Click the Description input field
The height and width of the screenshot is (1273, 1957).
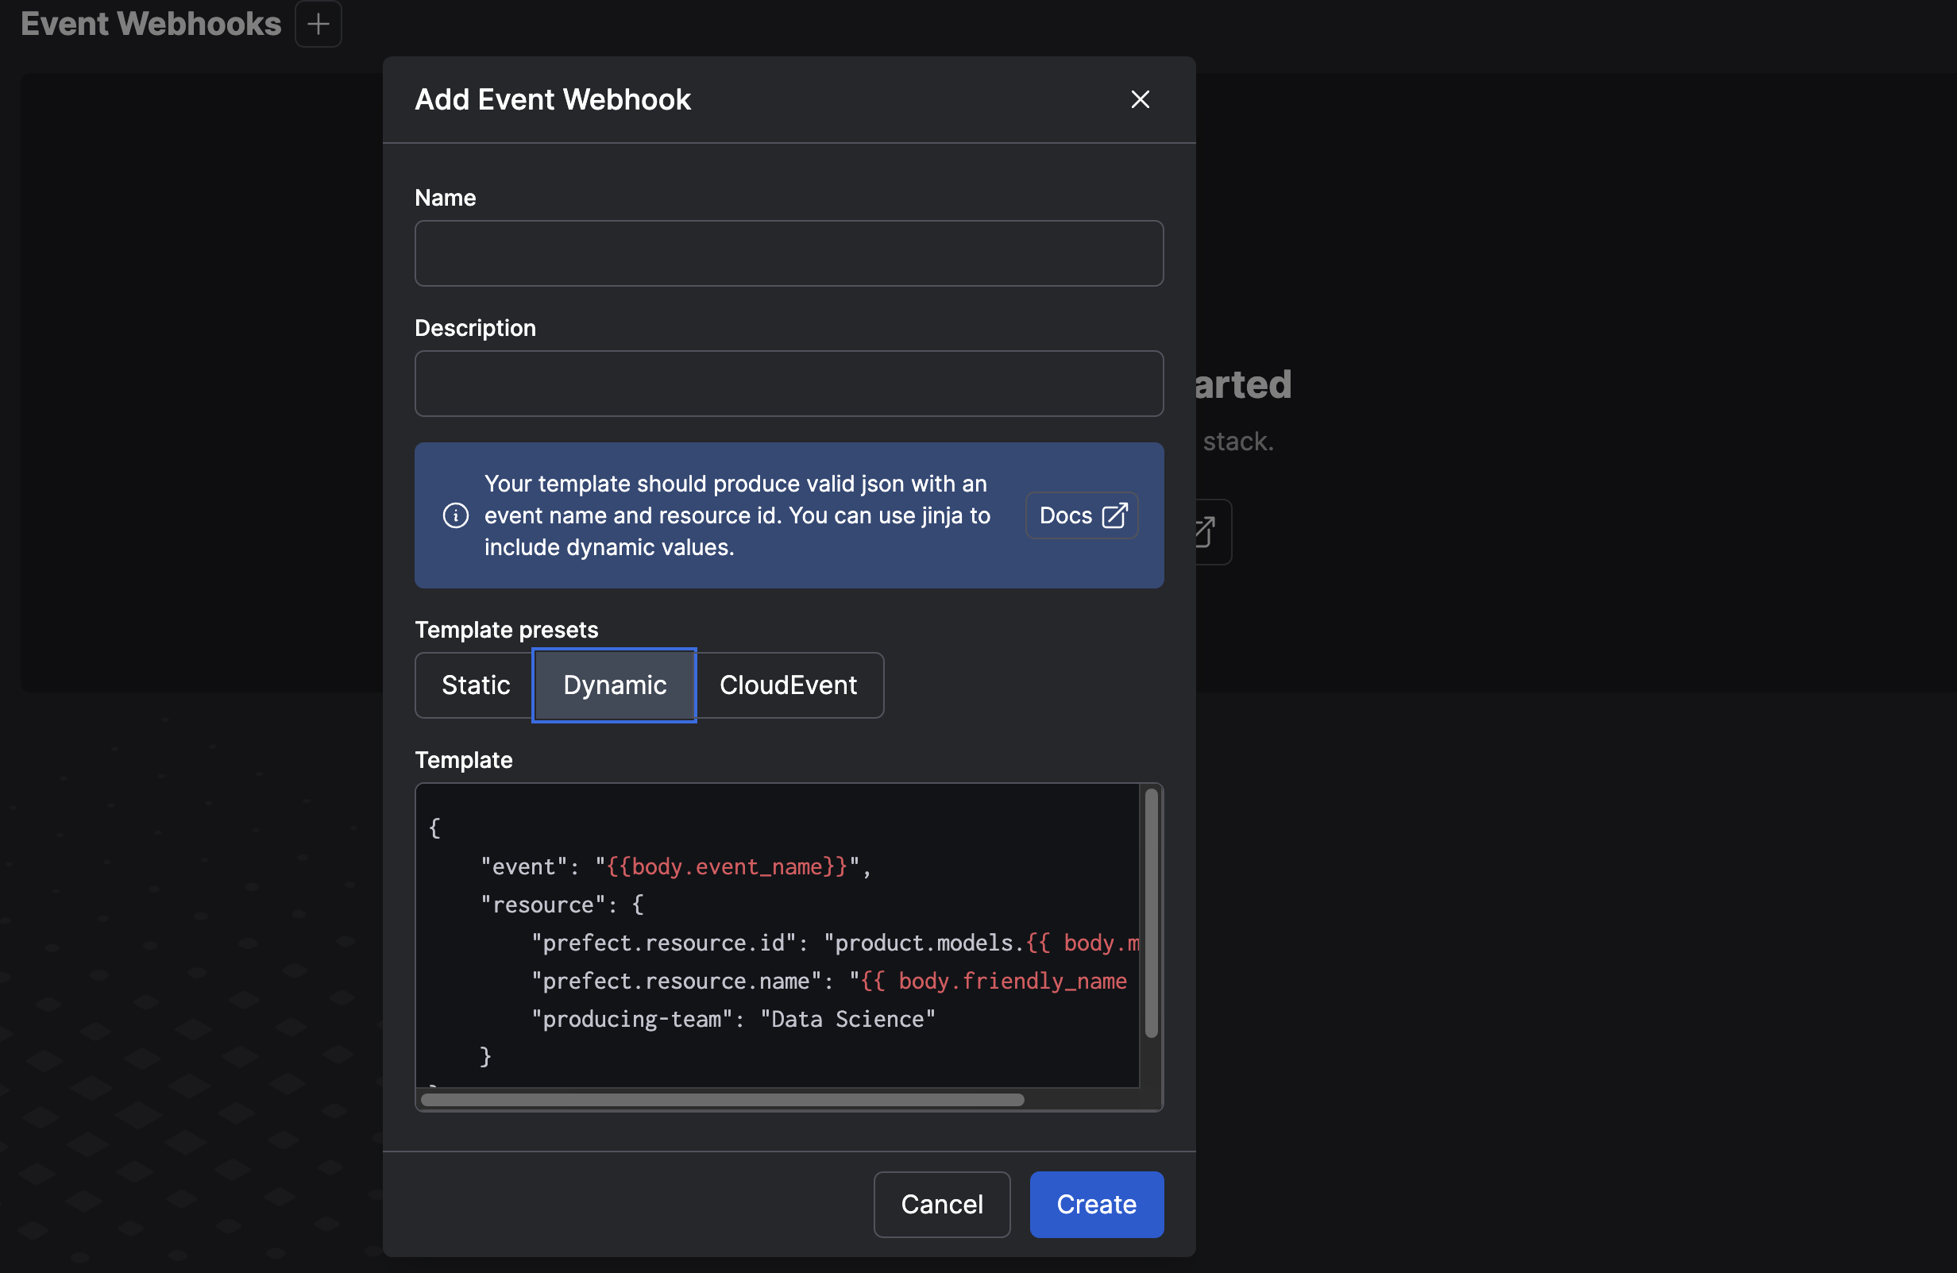tap(789, 384)
